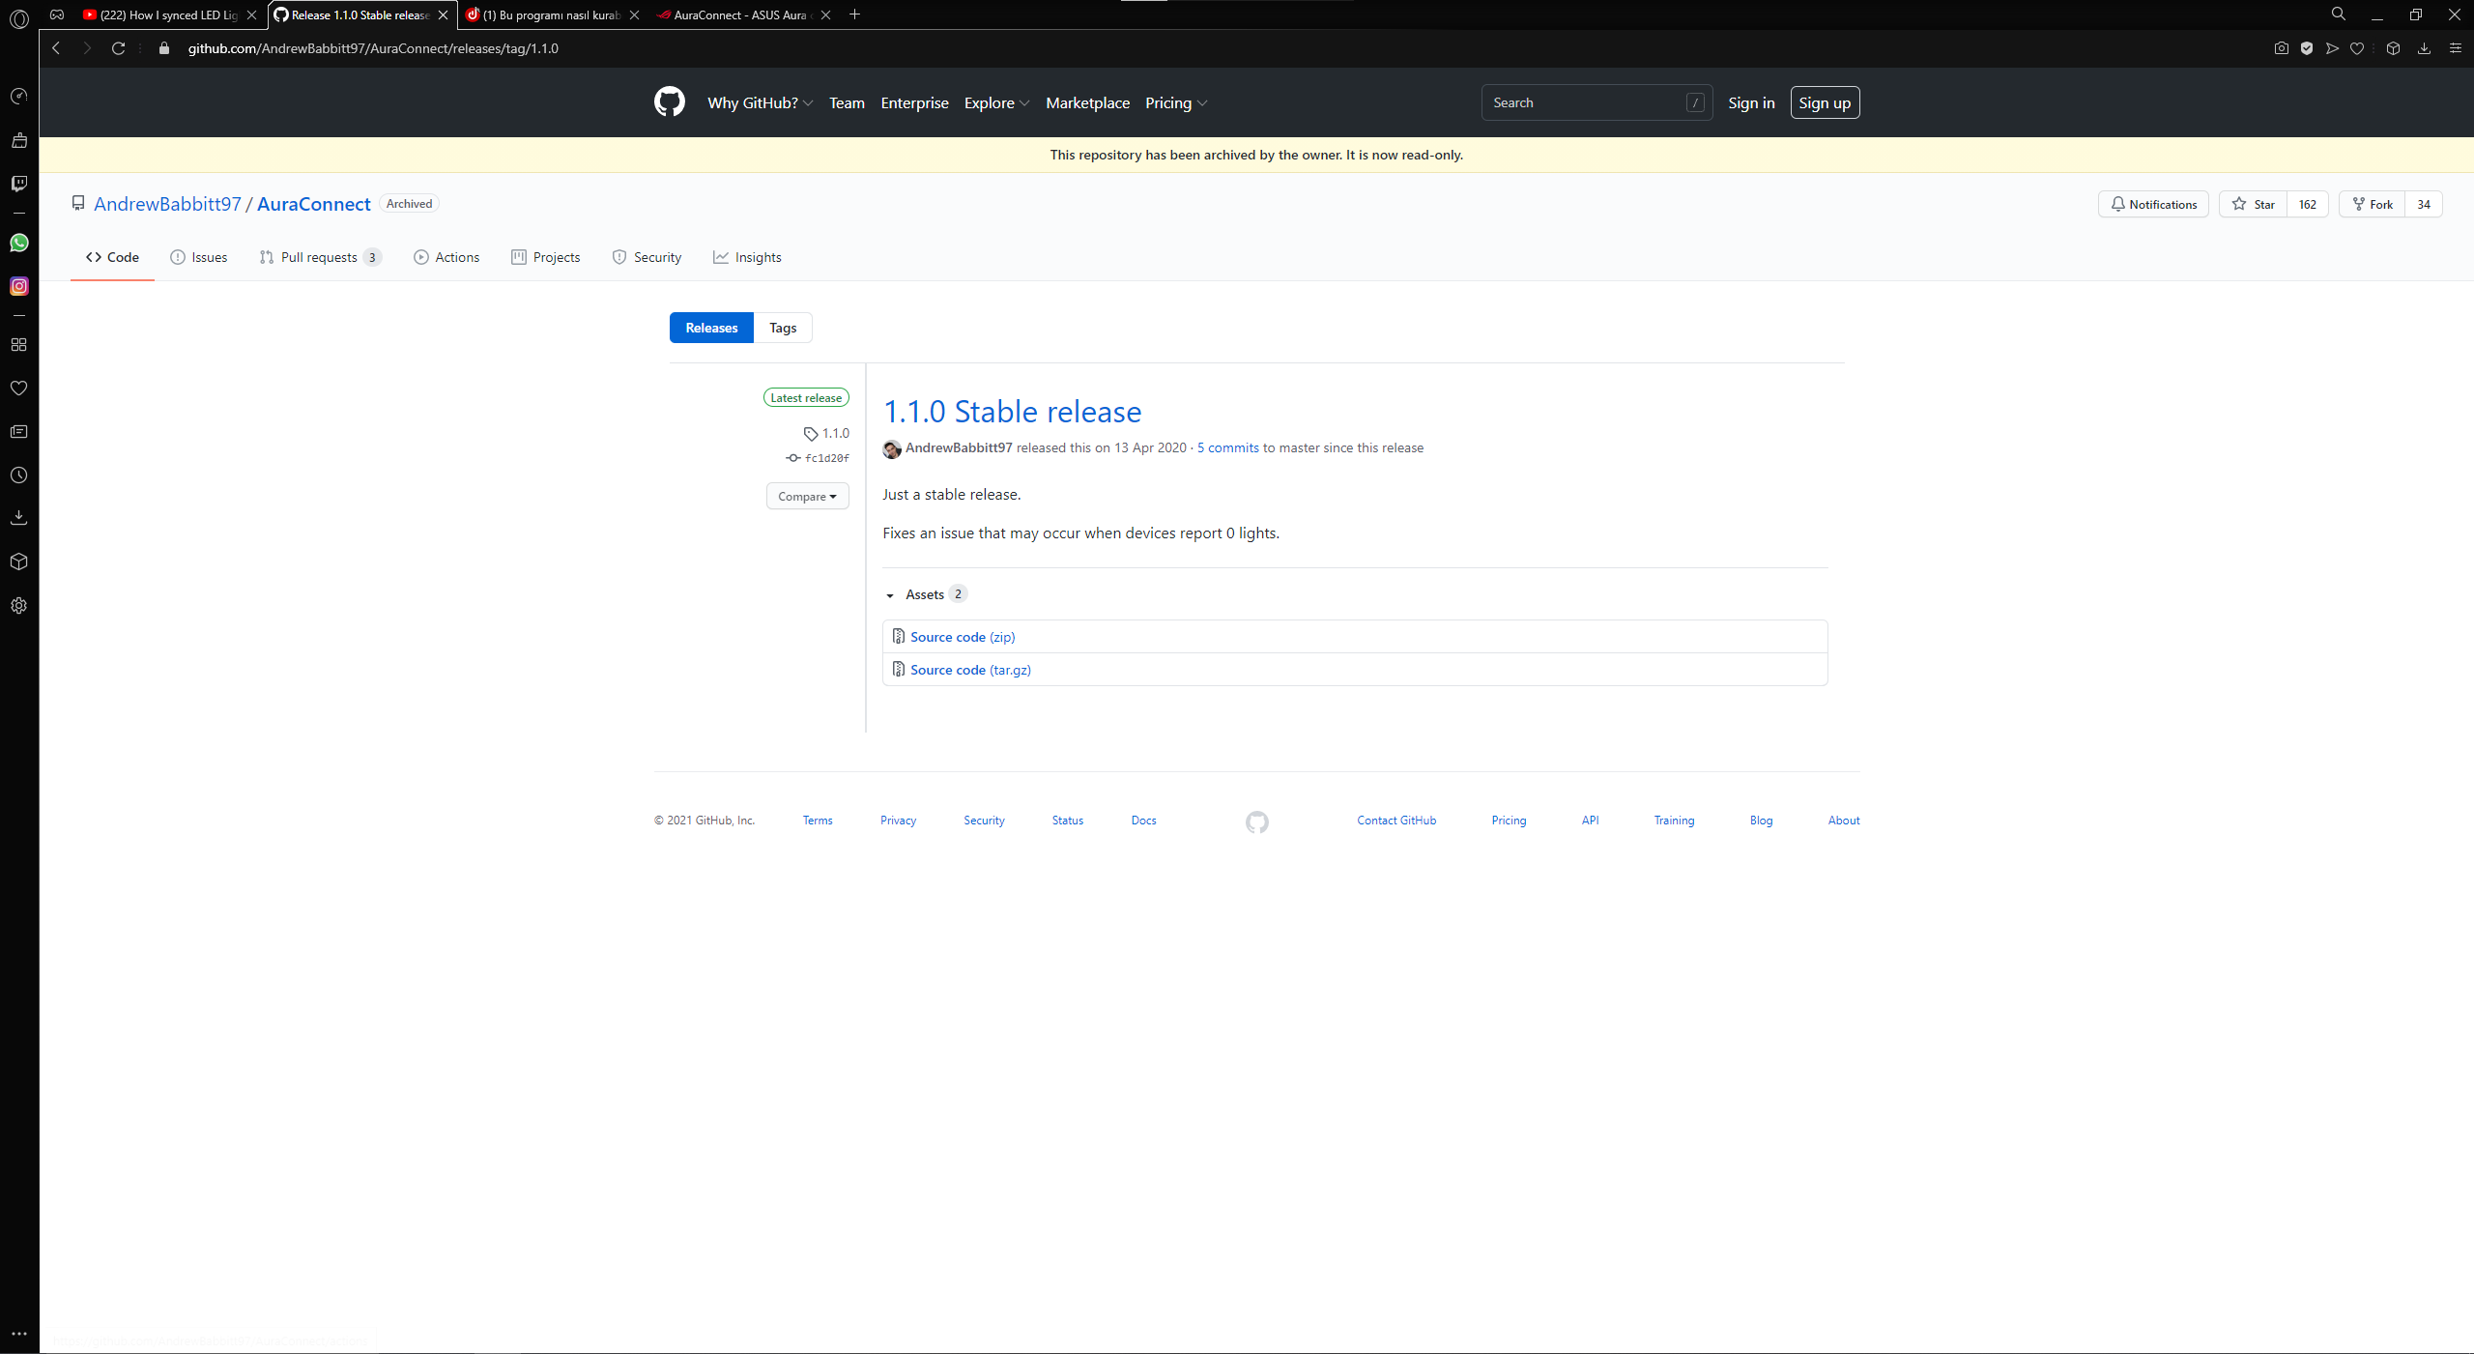2474x1354 pixels.
Task: Open the extensions cube in sidebar
Action: (19, 562)
